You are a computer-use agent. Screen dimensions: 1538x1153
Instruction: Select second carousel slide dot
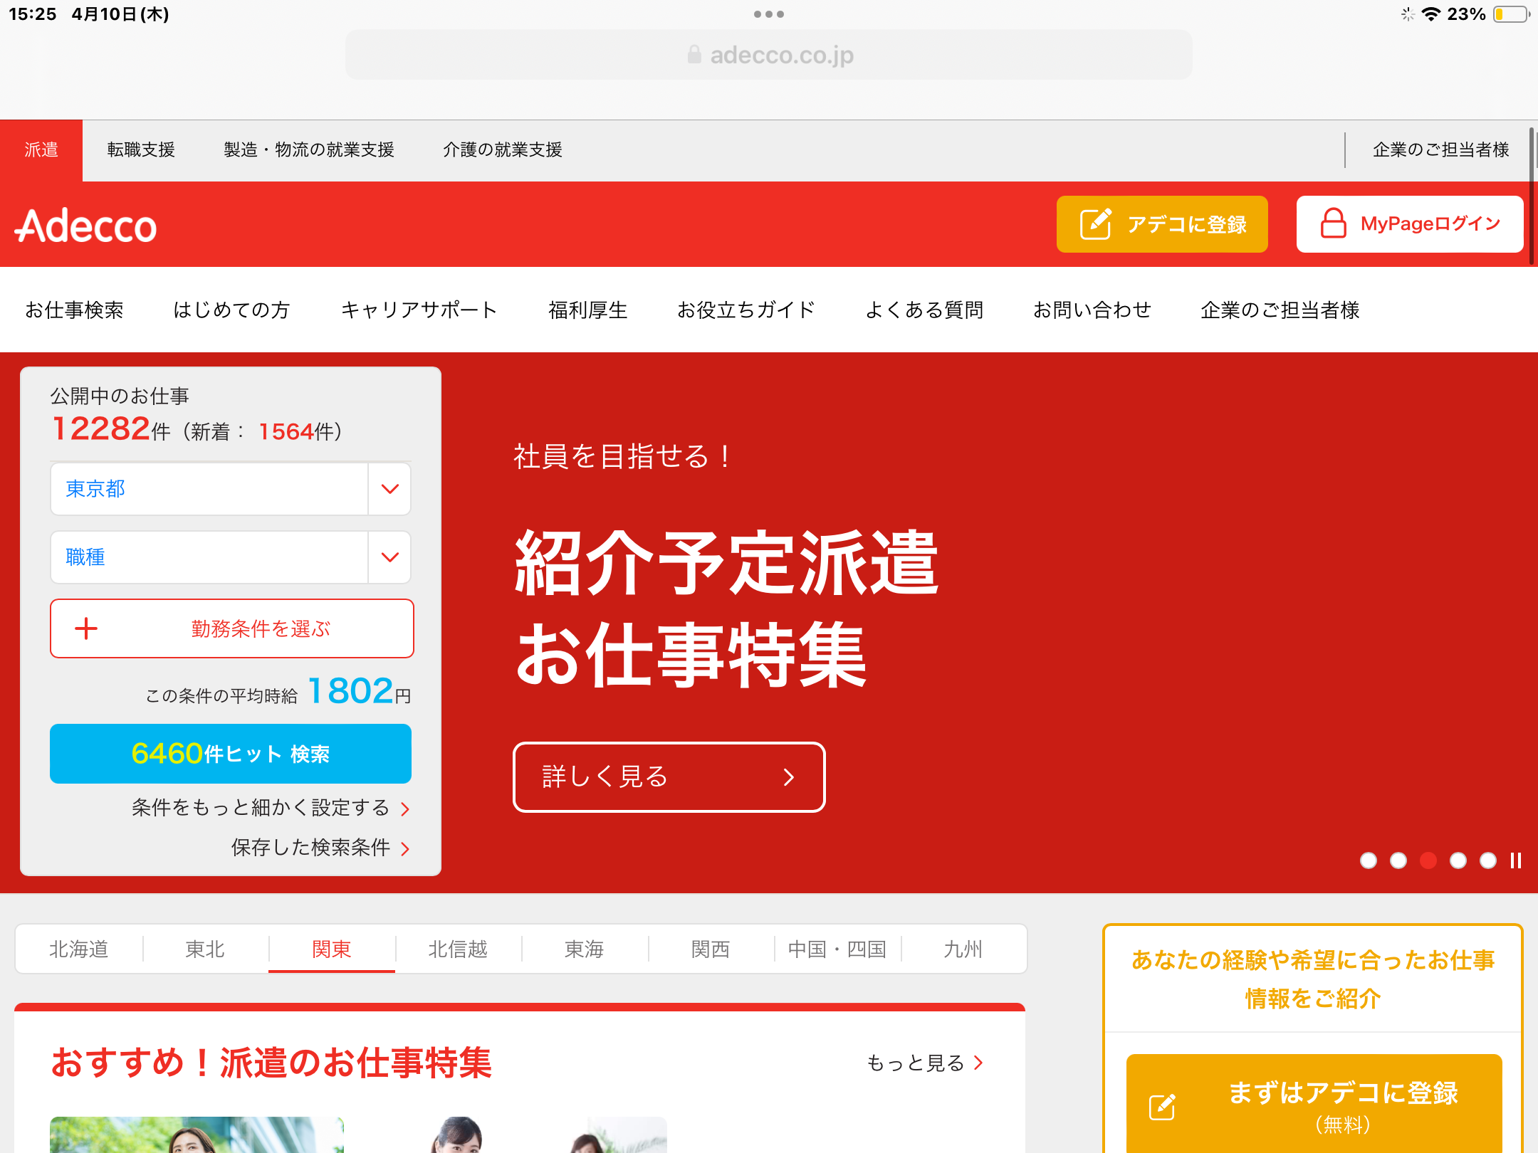click(1398, 860)
